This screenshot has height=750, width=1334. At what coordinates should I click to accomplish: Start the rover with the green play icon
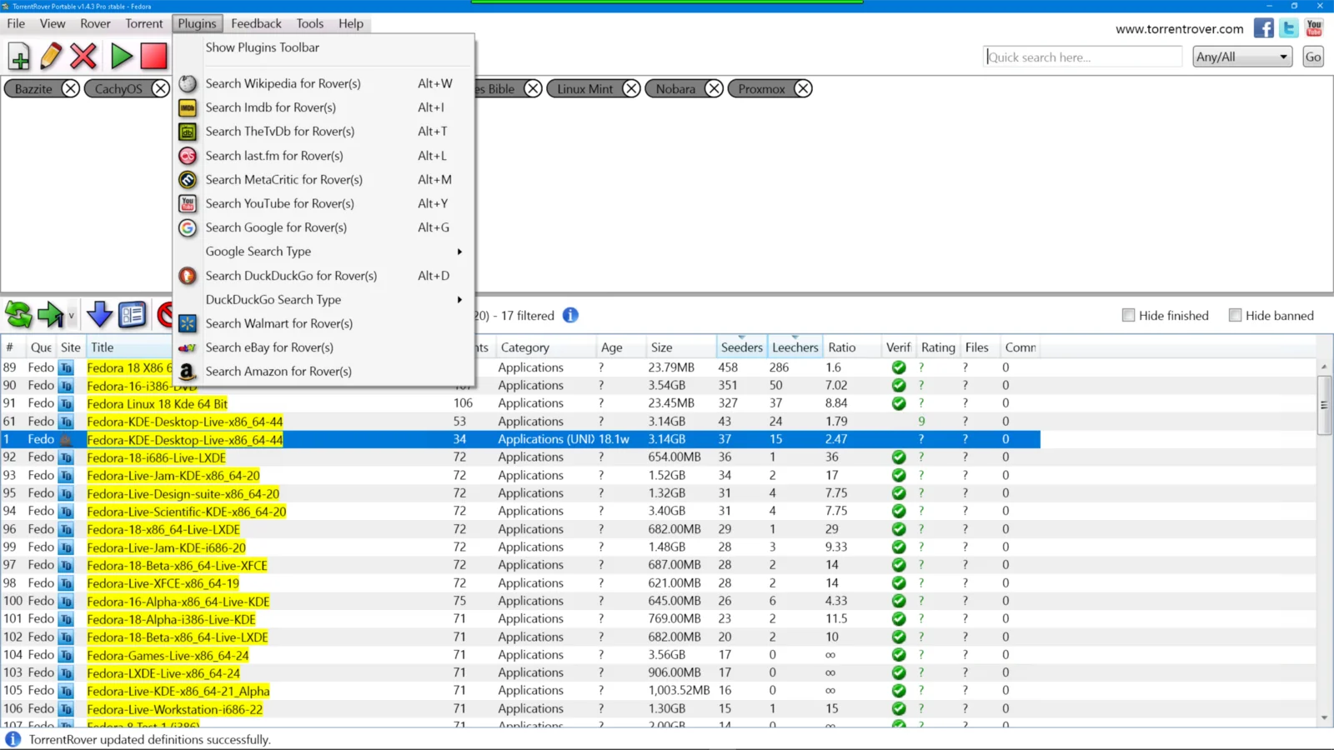[x=122, y=57]
